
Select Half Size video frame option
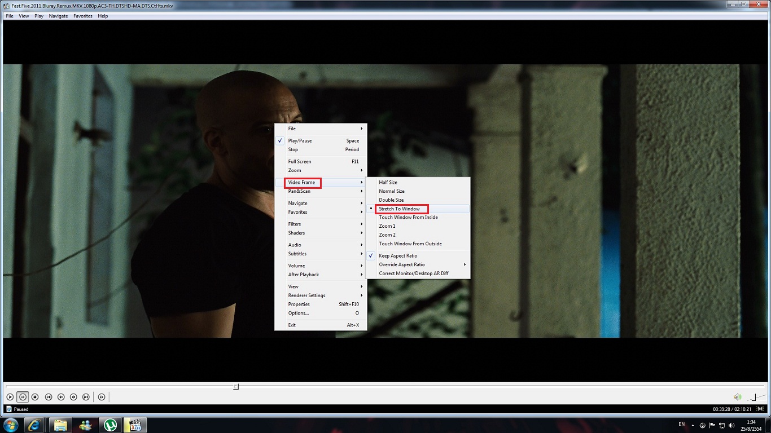click(418, 182)
